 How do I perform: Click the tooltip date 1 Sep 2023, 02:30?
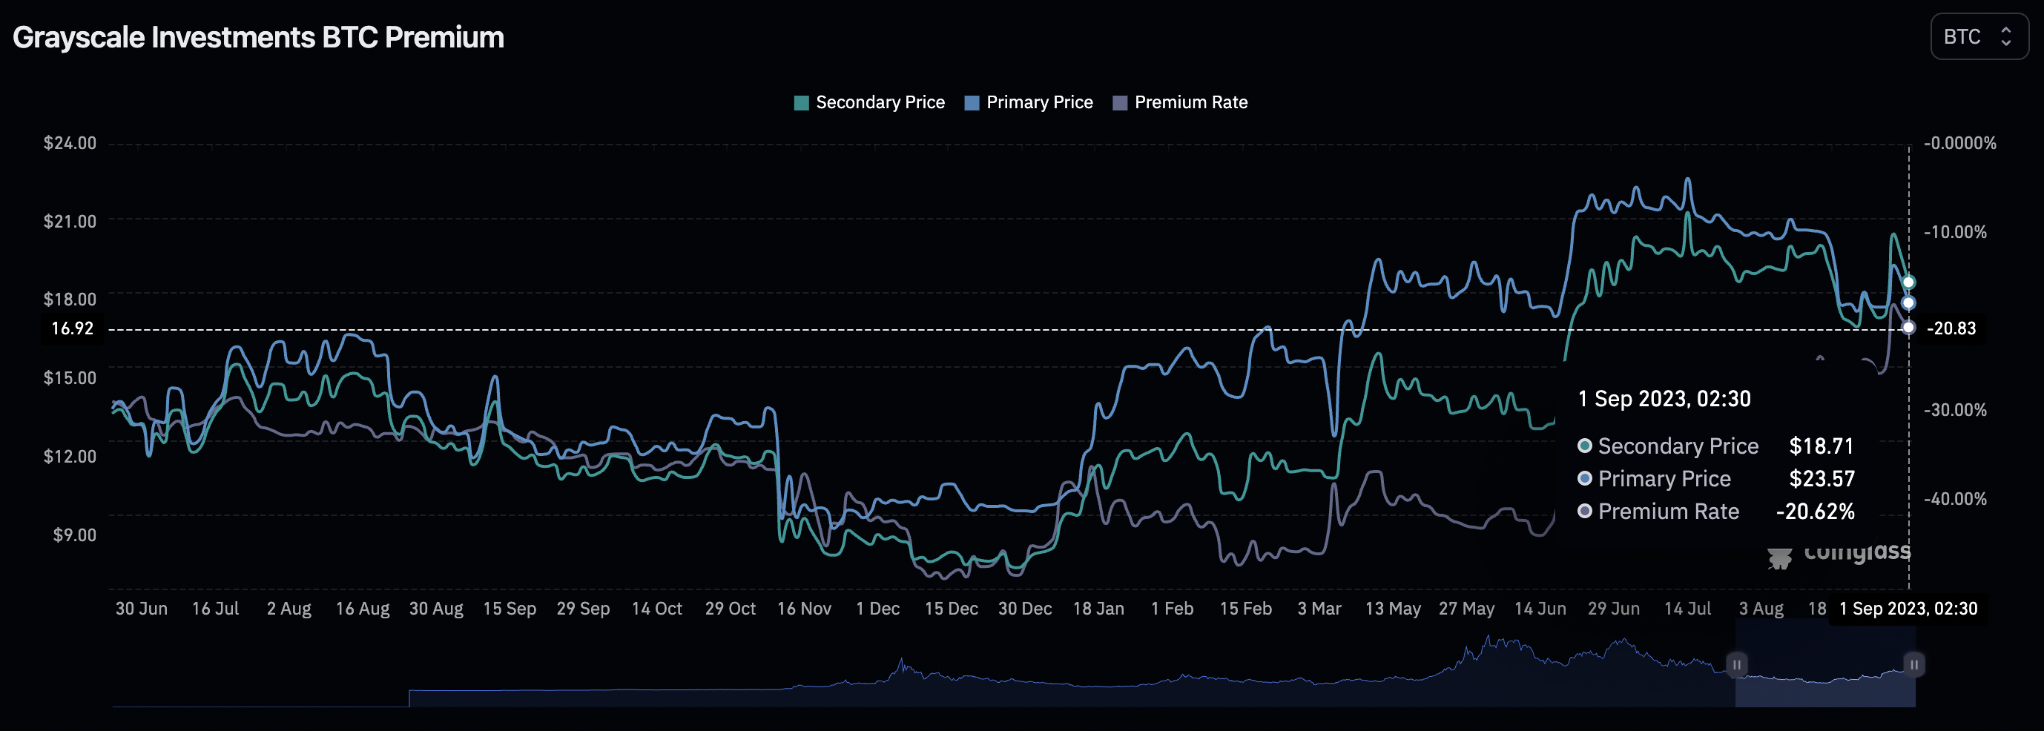(x=1664, y=399)
